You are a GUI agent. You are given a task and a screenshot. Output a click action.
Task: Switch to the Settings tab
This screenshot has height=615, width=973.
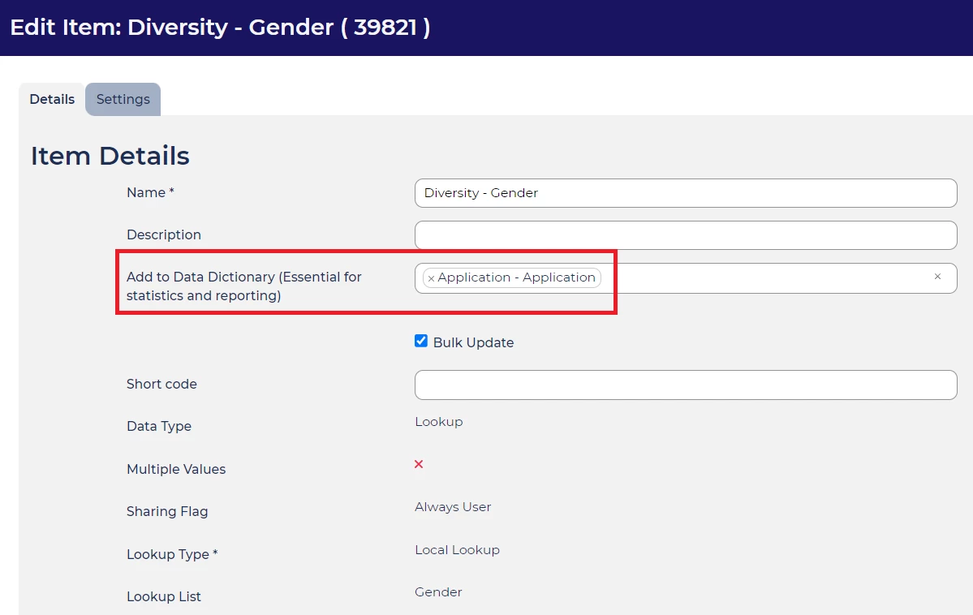tap(123, 99)
